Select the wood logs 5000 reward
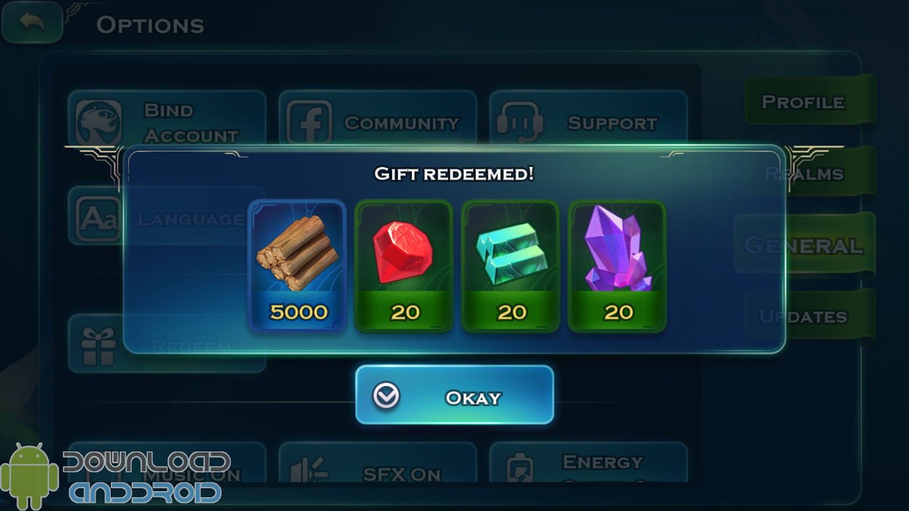Viewport: 909px width, 511px height. pyautogui.click(x=297, y=266)
